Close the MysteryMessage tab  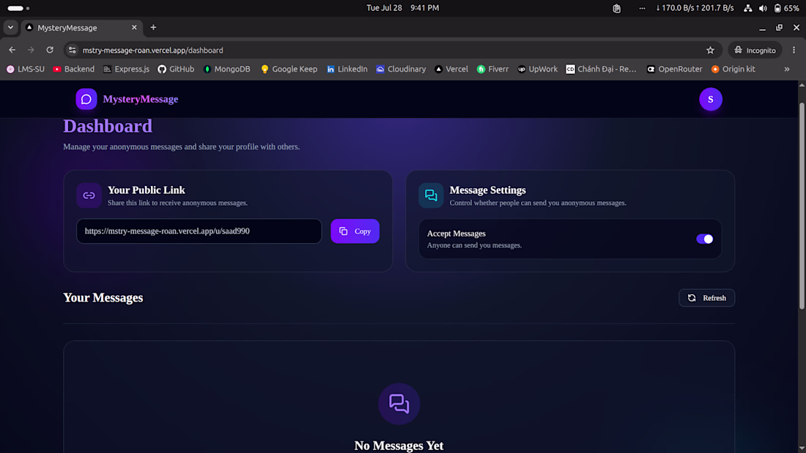coord(134,27)
